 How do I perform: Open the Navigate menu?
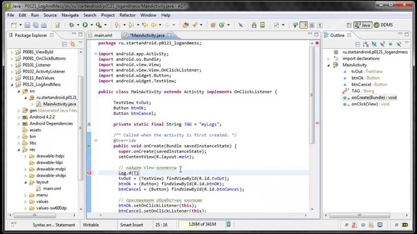point(70,15)
